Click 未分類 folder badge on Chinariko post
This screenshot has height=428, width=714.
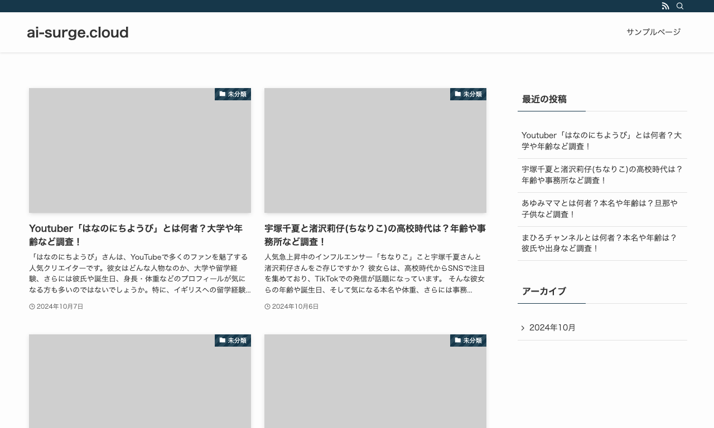(x=468, y=94)
